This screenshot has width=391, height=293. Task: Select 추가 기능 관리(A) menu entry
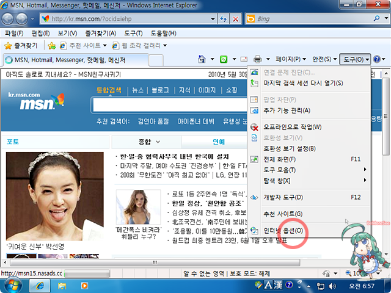click(287, 110)
